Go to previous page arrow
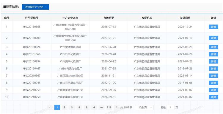Image resolution: width=223 pixels, height=114 pixels. pyautogui.click(x=50, y=108)
